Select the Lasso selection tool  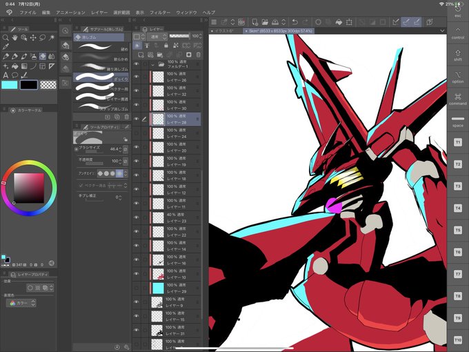coord(43,37)
